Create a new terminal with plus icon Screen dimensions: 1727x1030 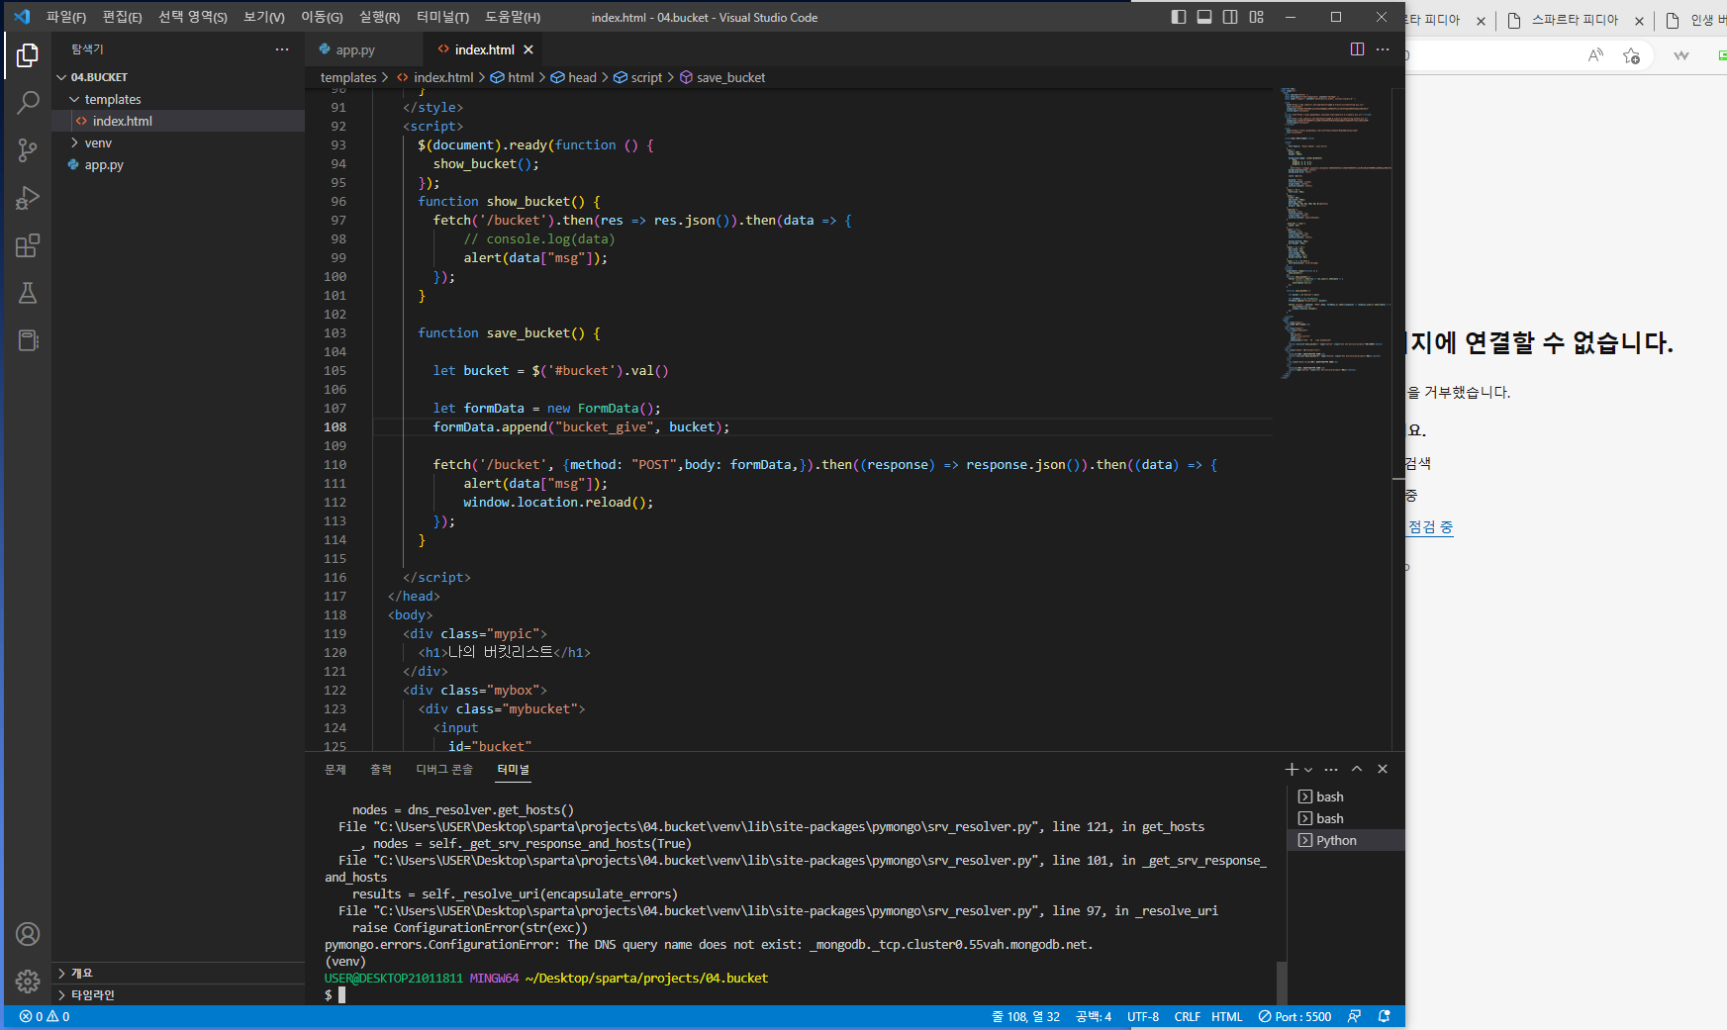pyautogui.click(x=1292, y=769)
